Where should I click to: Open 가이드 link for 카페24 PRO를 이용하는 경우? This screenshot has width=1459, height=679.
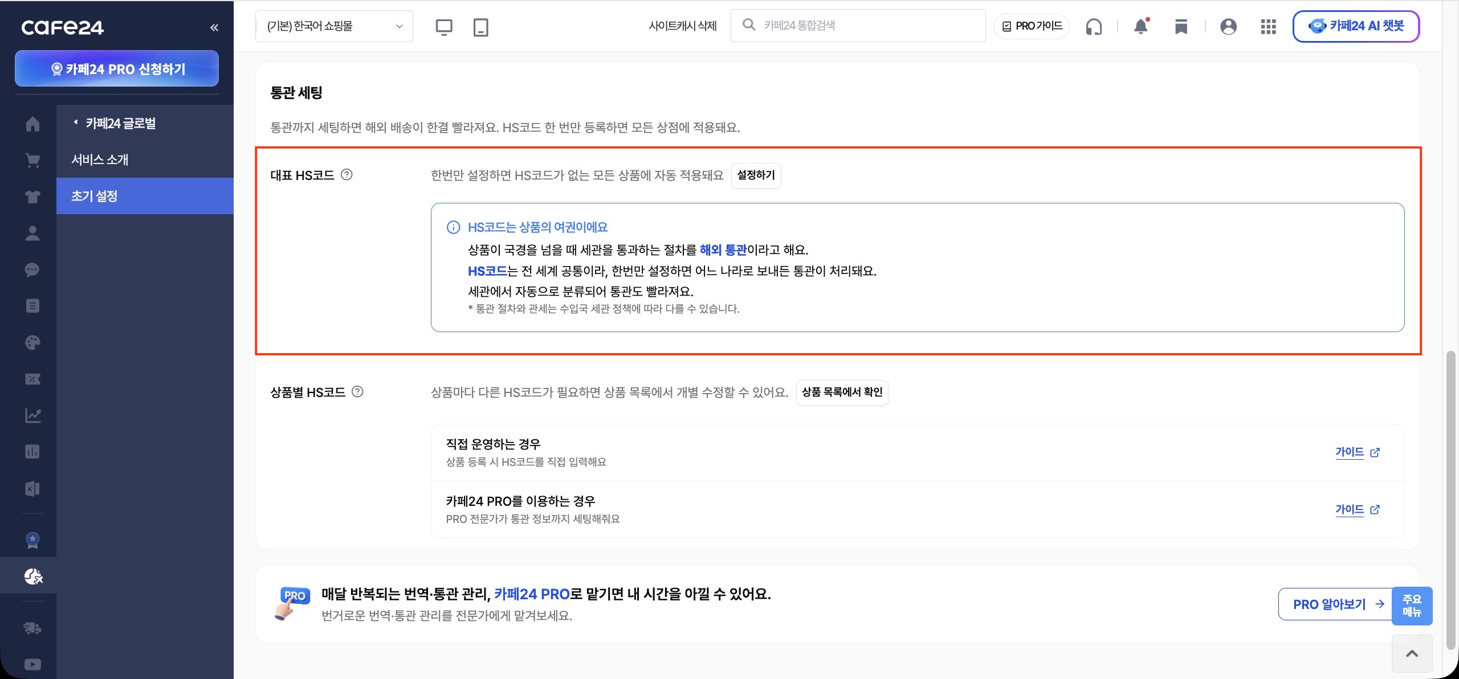coord(1357,509)
